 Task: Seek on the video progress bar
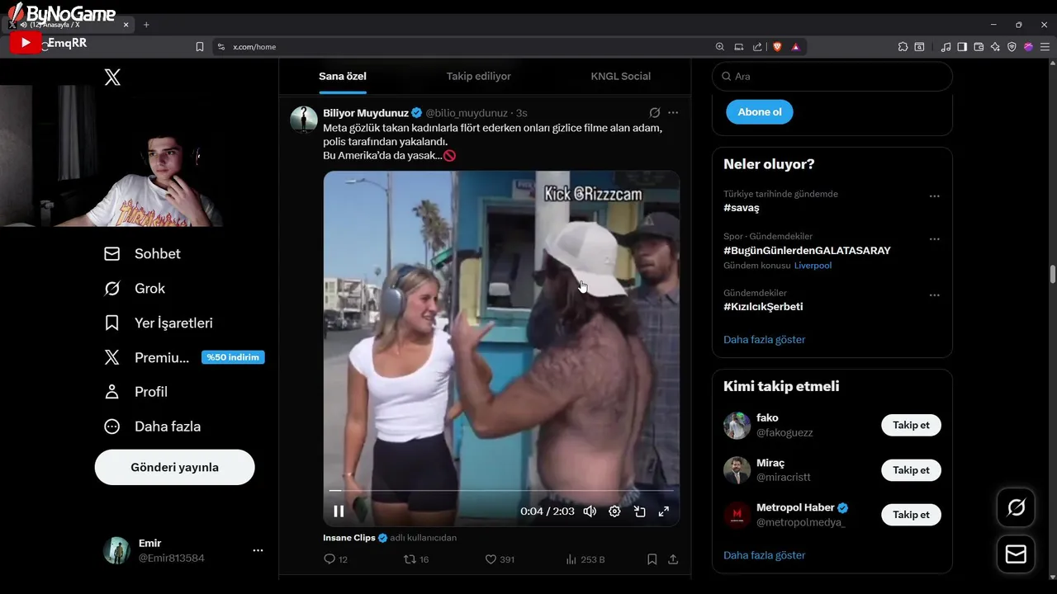(x=501, y=491)
